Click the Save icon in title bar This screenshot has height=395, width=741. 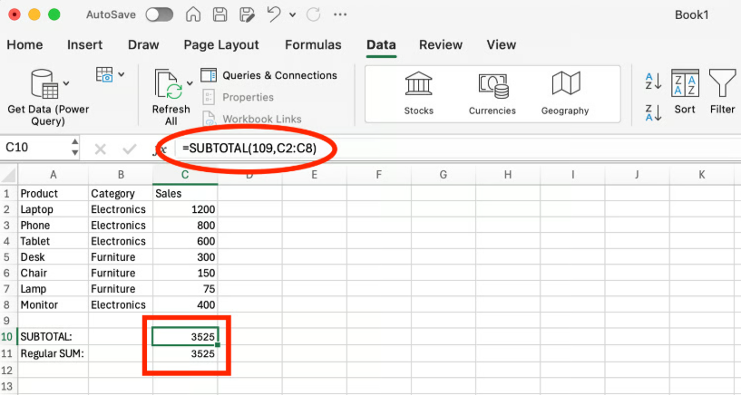coord(219,15)
